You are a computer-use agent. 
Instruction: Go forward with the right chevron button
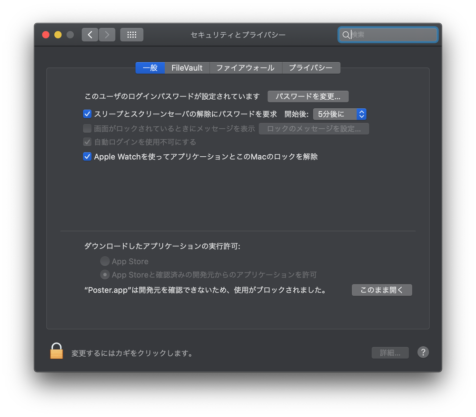coord(107,35)
